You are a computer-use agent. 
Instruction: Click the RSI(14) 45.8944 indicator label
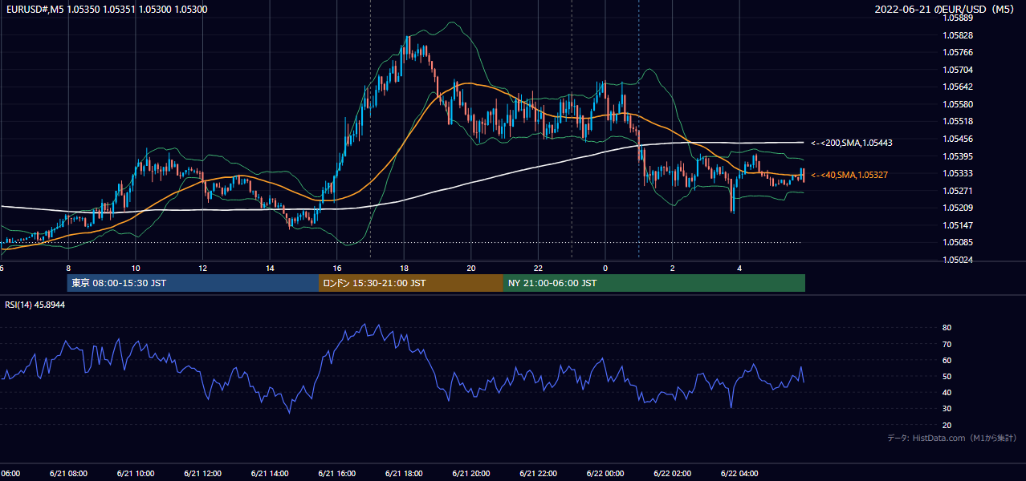[x=35, y=305]
